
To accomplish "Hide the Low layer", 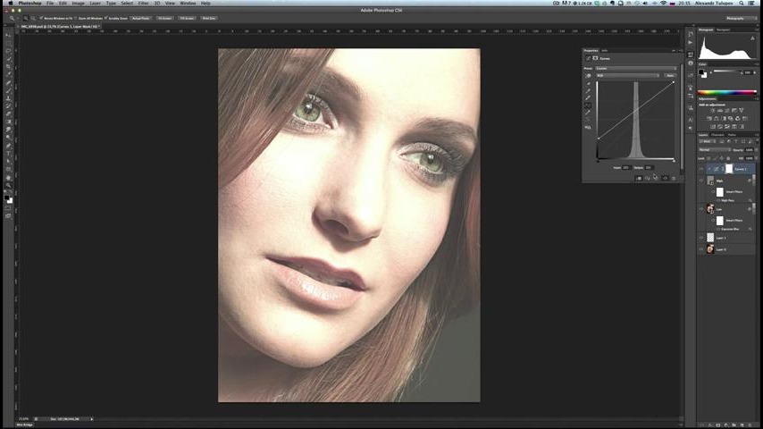I will pos(701,209).
